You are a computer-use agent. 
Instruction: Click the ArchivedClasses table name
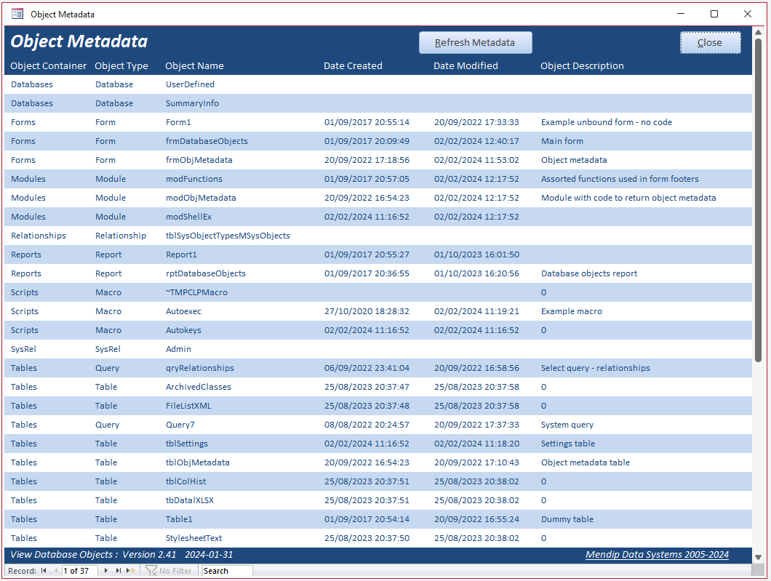[198, 387]
